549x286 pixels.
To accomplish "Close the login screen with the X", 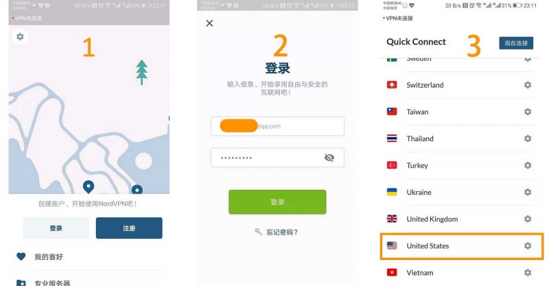I will tap(209, 23).
